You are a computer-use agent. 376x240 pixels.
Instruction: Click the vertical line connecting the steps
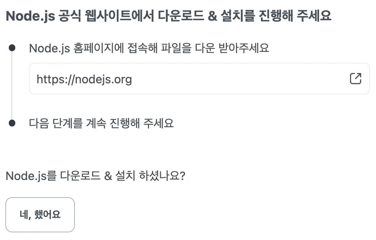click(12, 85)
